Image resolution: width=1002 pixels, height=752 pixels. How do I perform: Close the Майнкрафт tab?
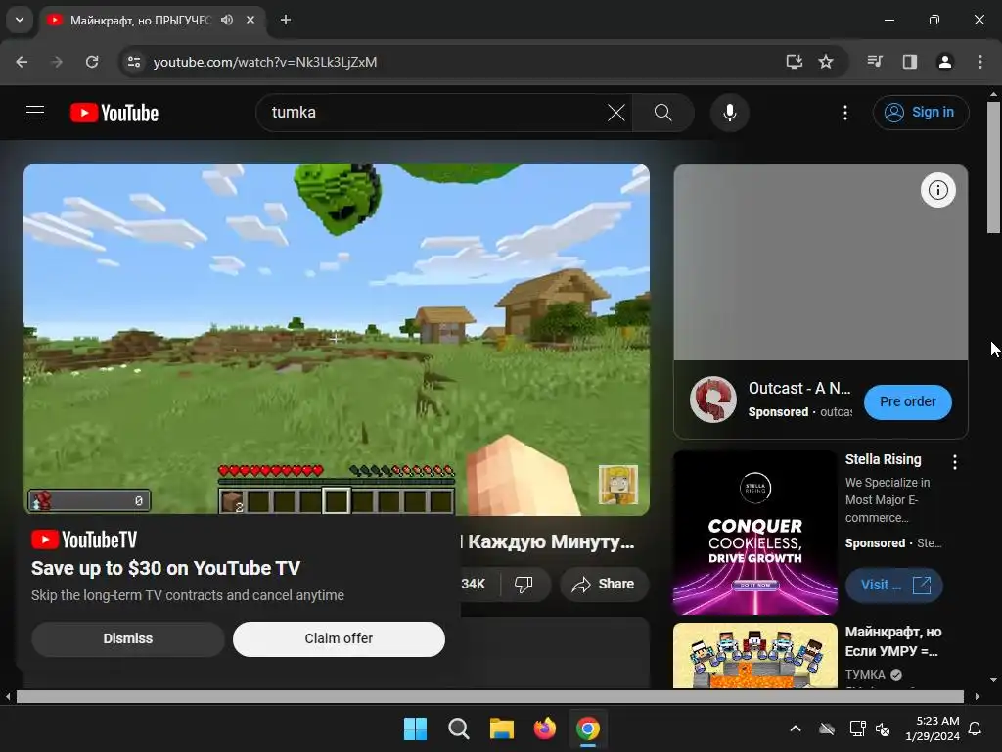[250, 20]
